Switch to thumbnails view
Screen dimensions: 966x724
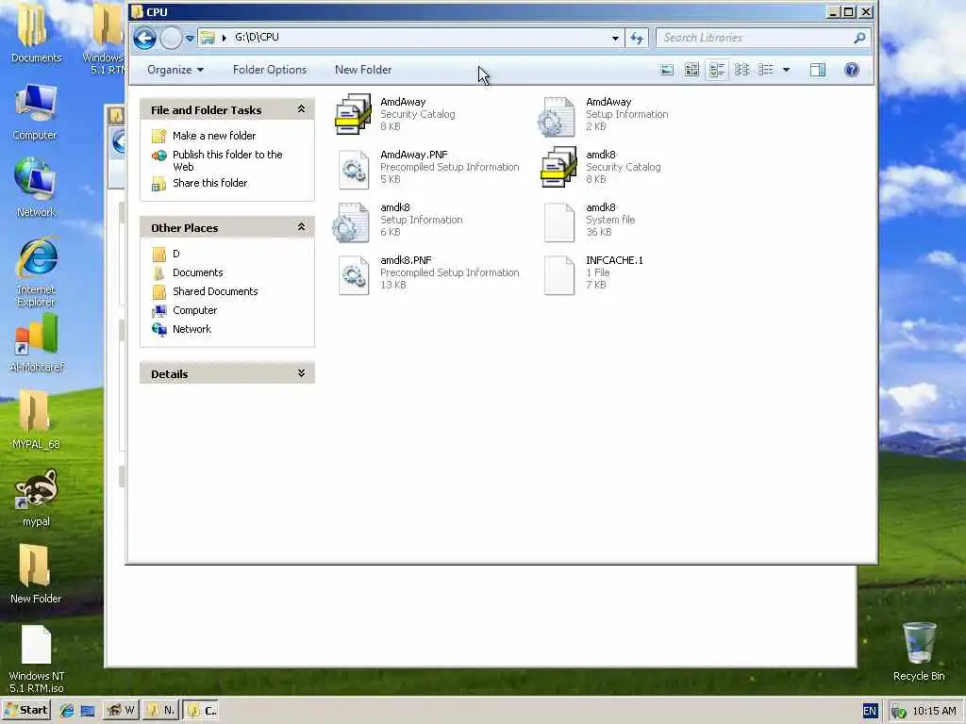691,70
